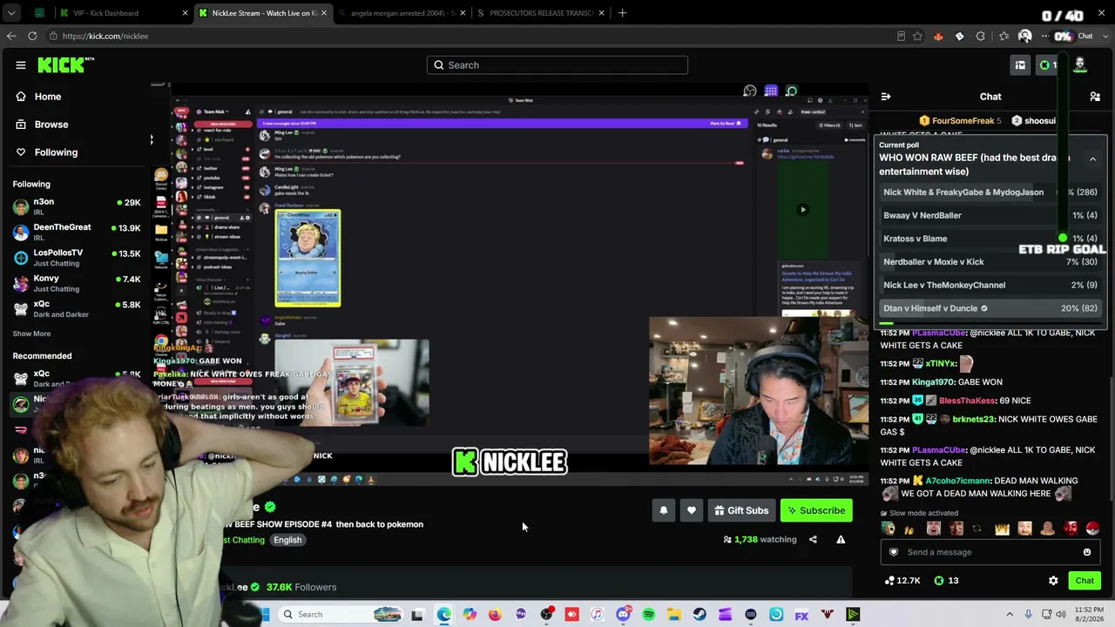Image resolution: width=1115 pixels, height=627 pixels.
Task: Select the fire crown emote in quick emotes
Action: [1002, 529]
